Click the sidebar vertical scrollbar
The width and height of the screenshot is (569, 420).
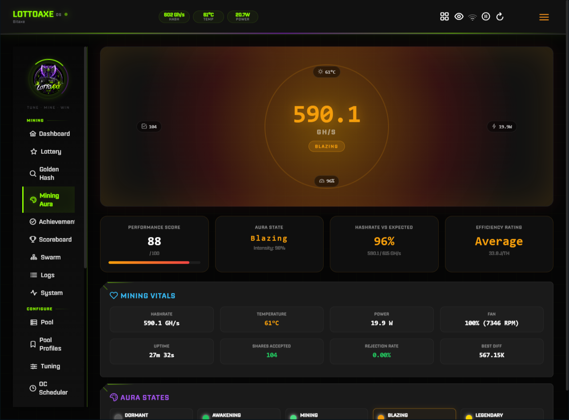[x=86, y=157]
